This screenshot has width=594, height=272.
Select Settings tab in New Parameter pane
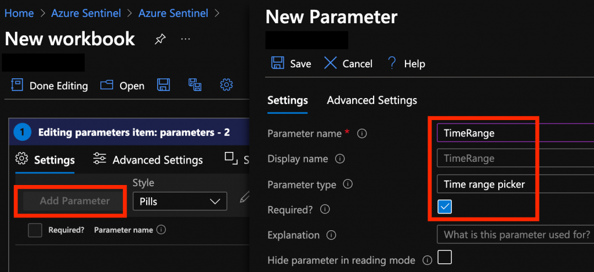tap(288, 100)
